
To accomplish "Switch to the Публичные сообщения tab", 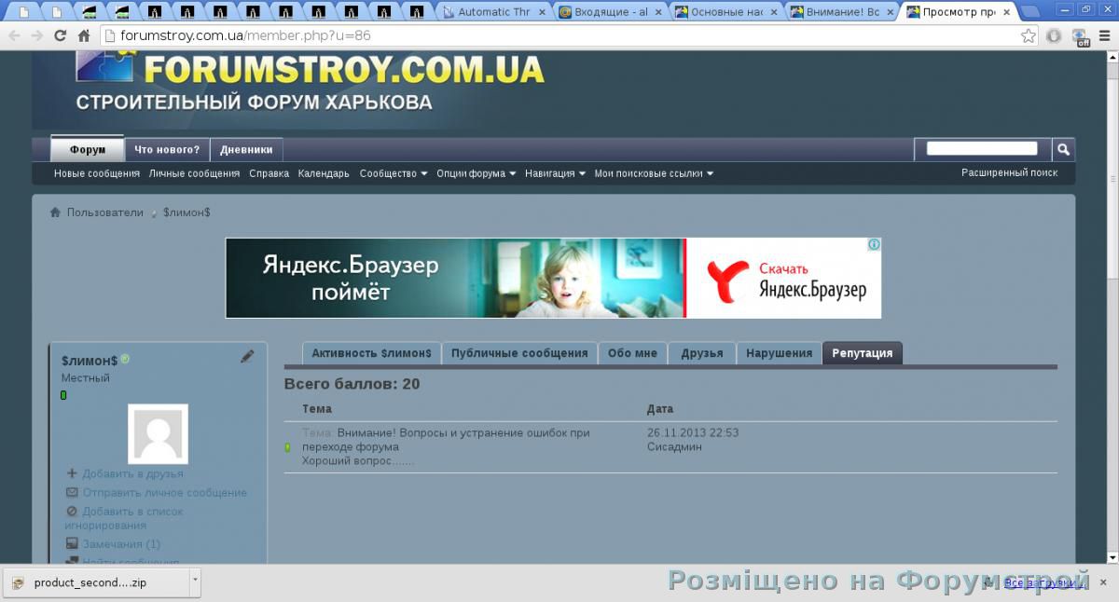I will point(519,353).
